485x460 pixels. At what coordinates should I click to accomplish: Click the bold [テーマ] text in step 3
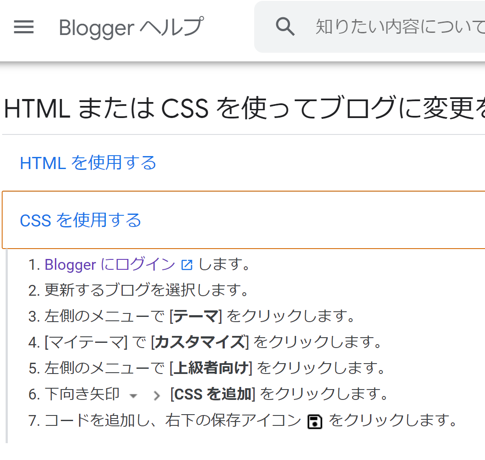pos(195,316)
